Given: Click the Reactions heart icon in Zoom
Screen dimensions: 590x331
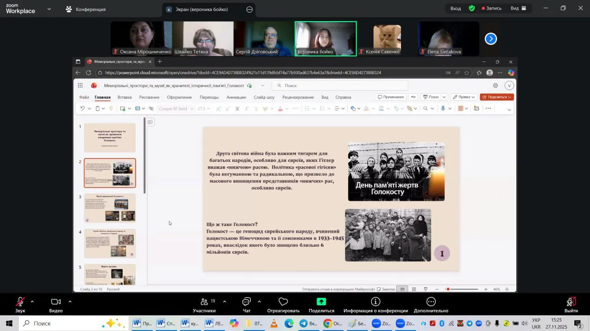Looking at the screenshot, I should pyautogui.click(x=283, y=302).
